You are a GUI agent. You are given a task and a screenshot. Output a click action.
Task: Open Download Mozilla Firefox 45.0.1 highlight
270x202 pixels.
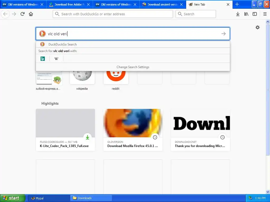coord(133,130)
